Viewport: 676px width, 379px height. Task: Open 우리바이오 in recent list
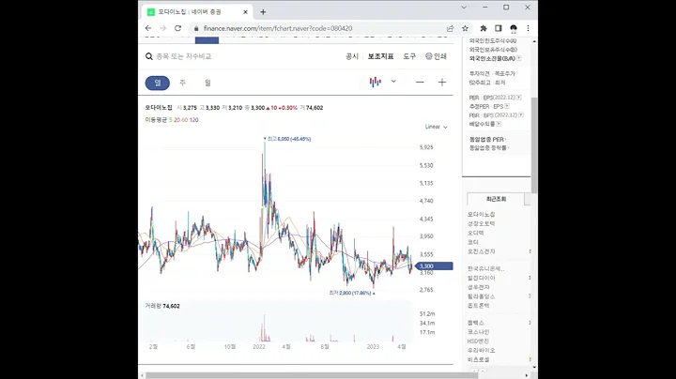481,351
